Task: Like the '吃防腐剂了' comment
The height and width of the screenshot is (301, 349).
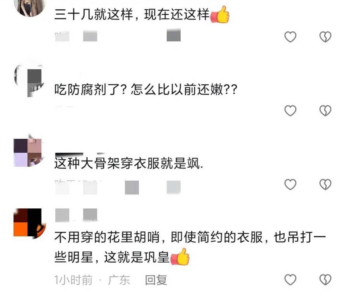Action: (290, 110)
